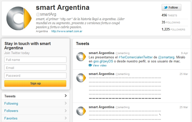The image size is (192, 122).
Task: Click avatar on the 9 Apr tweet
Action: point(81,57)
